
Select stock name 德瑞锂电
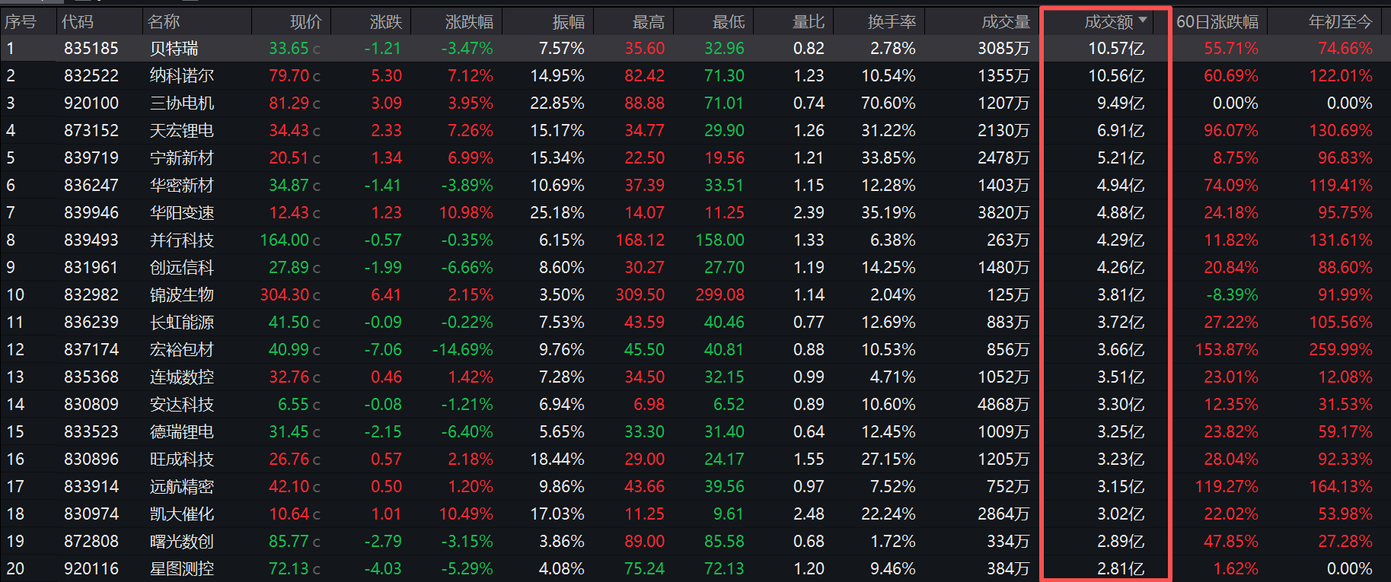[182, 432]
